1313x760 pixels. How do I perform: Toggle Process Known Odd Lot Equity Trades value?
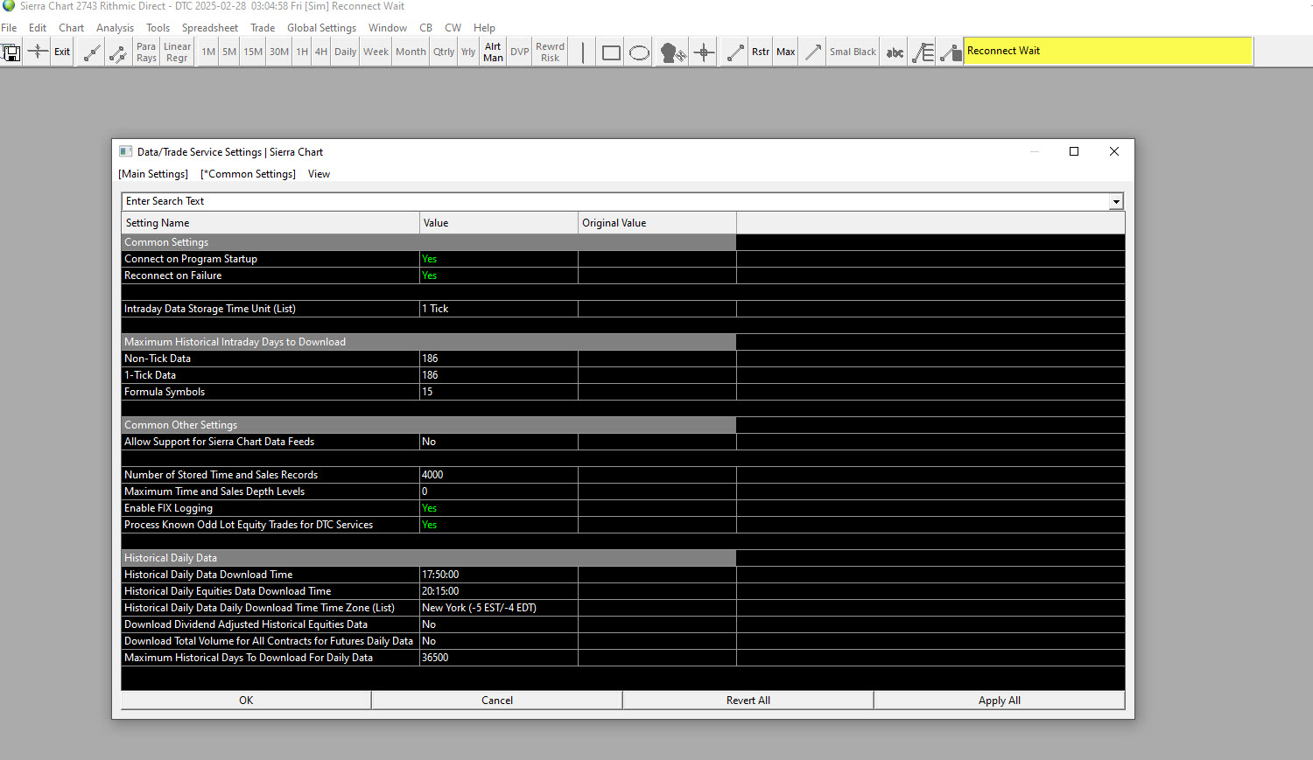click(x=499, y=525)
